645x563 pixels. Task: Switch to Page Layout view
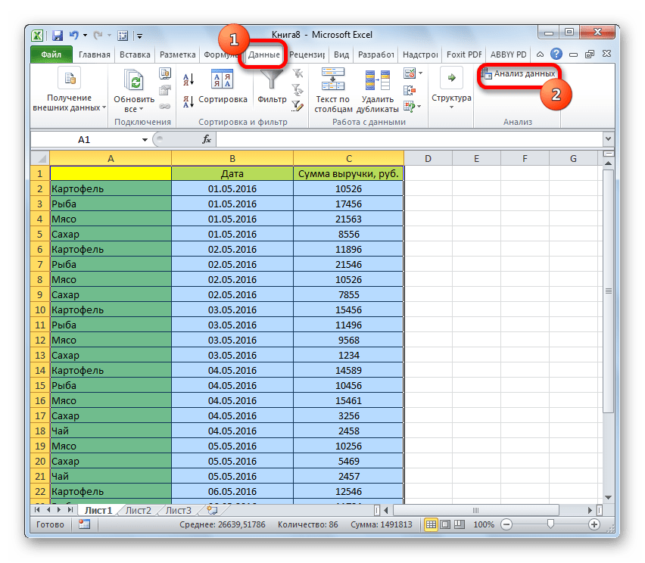444,524
